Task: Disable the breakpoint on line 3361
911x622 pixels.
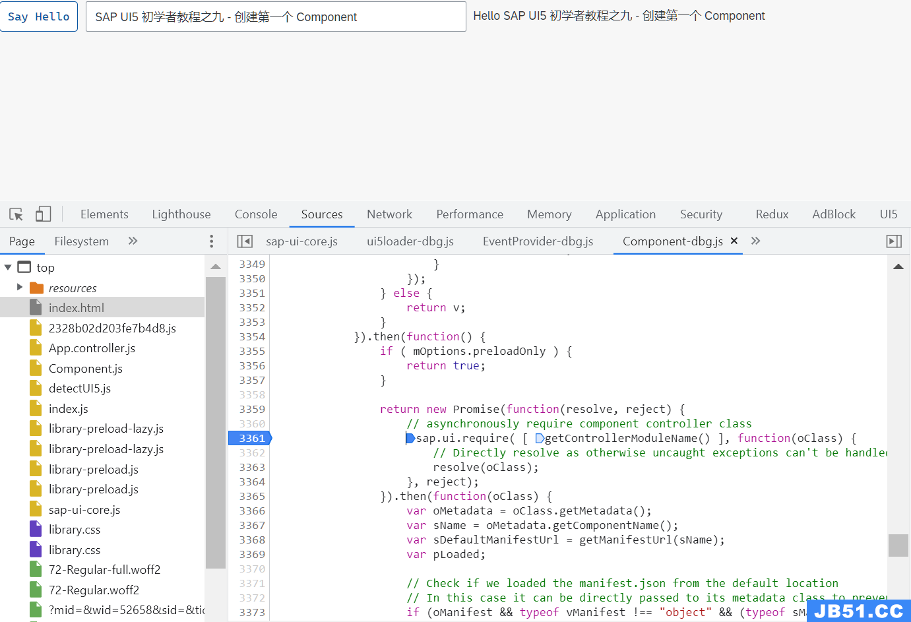Action: coord(249,437)
